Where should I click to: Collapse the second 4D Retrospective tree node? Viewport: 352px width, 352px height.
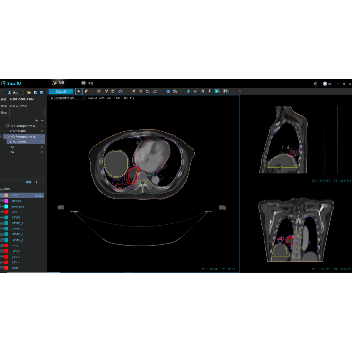pos(1,137)
